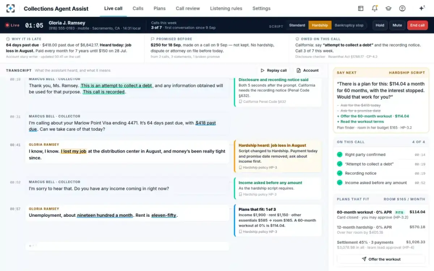Screen dimensions: 434x271
Task: Open the AI sparkle assistant icon
Action: point(422,8)
